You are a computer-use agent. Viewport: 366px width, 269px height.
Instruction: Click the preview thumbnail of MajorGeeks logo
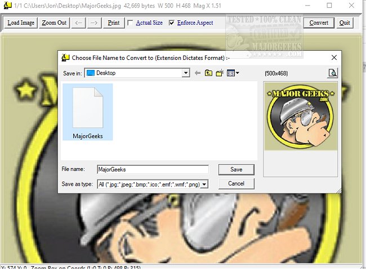tap(301, 116)
